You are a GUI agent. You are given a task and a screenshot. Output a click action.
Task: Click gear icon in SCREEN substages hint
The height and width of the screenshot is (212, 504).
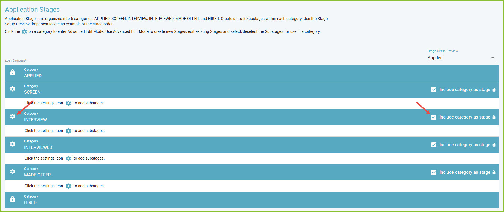[68, 103]
